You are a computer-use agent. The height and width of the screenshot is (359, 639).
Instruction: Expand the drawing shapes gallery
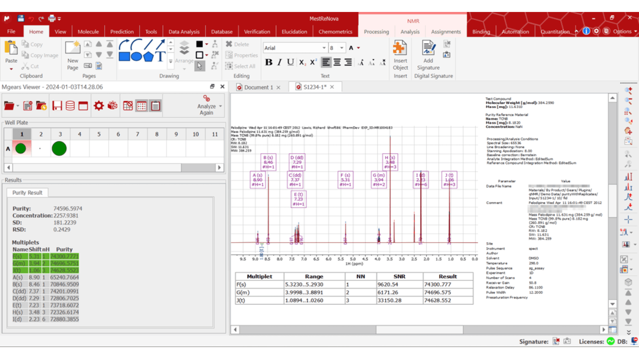pos(171,62)
